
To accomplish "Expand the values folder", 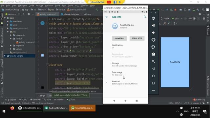I will coord(11,49).
